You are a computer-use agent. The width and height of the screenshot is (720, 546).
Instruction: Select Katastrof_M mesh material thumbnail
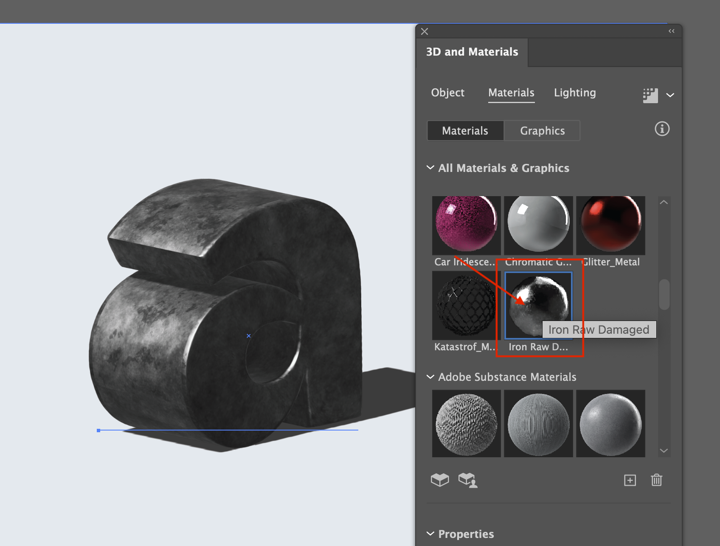tap(466, 306)
